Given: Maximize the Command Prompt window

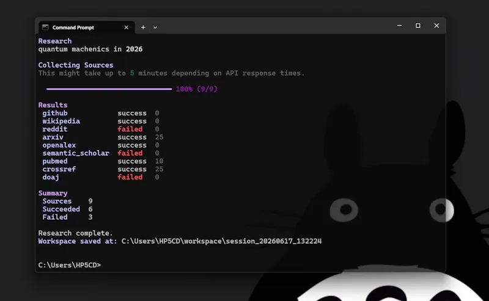Looking at the screenshot, I should [x=418, y=26].
